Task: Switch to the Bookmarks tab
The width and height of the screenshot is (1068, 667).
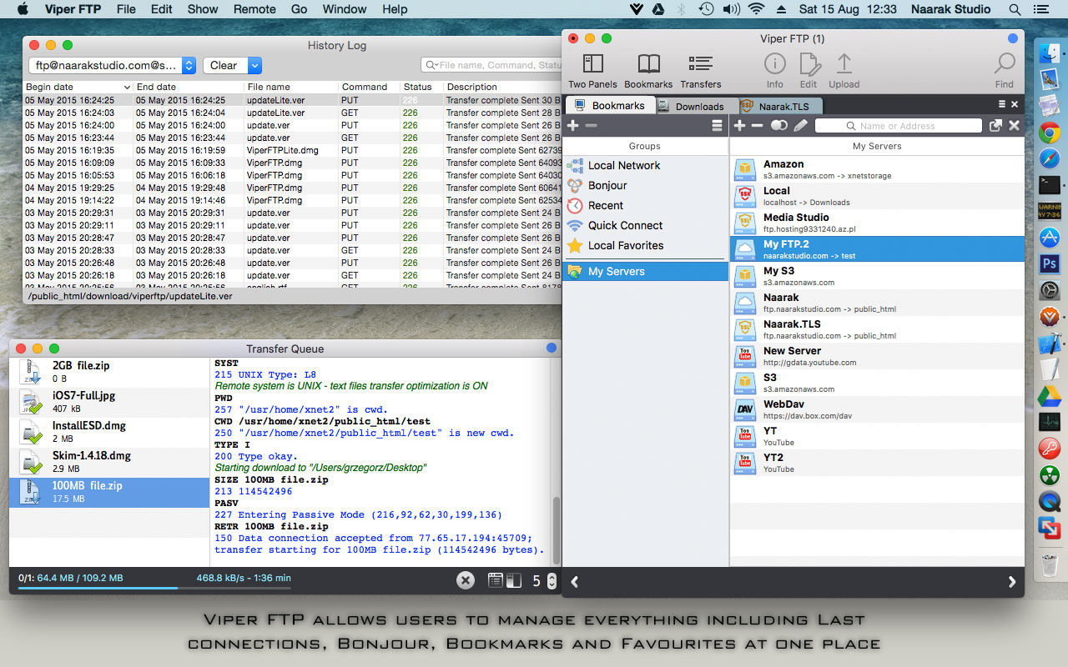Action: 609,106
